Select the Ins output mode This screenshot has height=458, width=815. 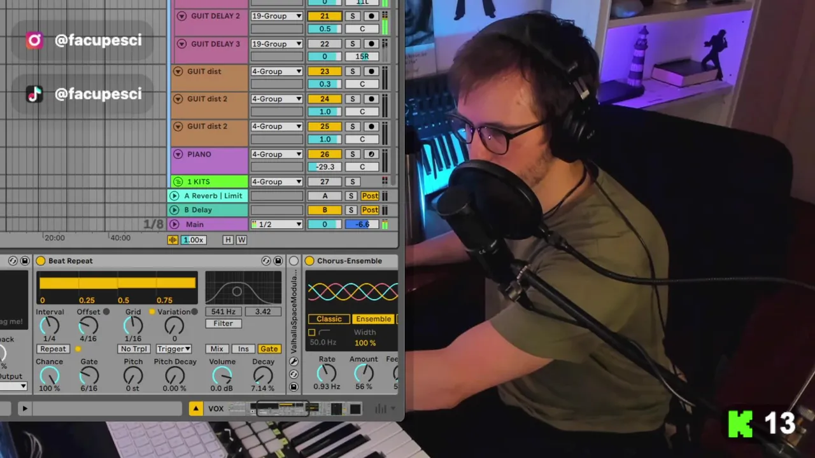[x=243, y=349]
